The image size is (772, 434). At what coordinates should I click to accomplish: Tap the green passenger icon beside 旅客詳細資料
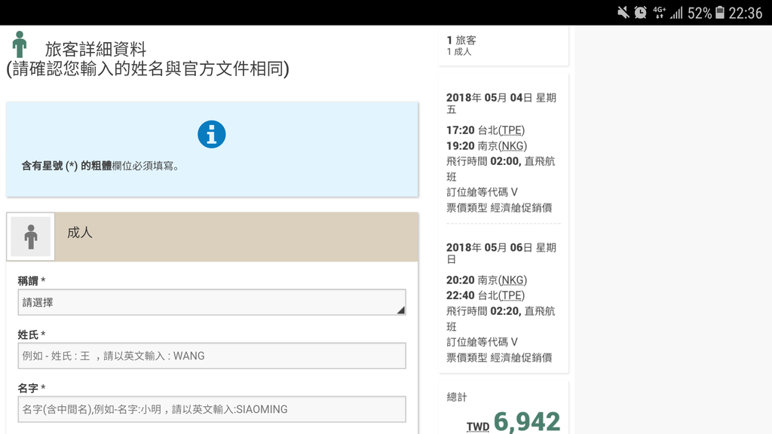(x=20, y=44)
